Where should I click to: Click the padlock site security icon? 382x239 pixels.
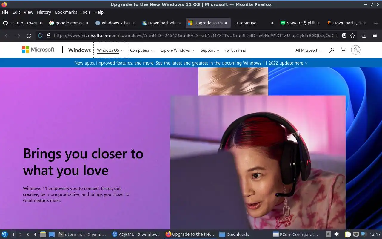48,36
